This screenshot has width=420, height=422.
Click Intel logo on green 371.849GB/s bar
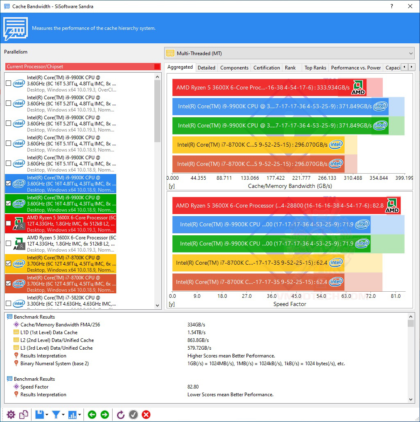pyautogui.click(x=380, y=125)
